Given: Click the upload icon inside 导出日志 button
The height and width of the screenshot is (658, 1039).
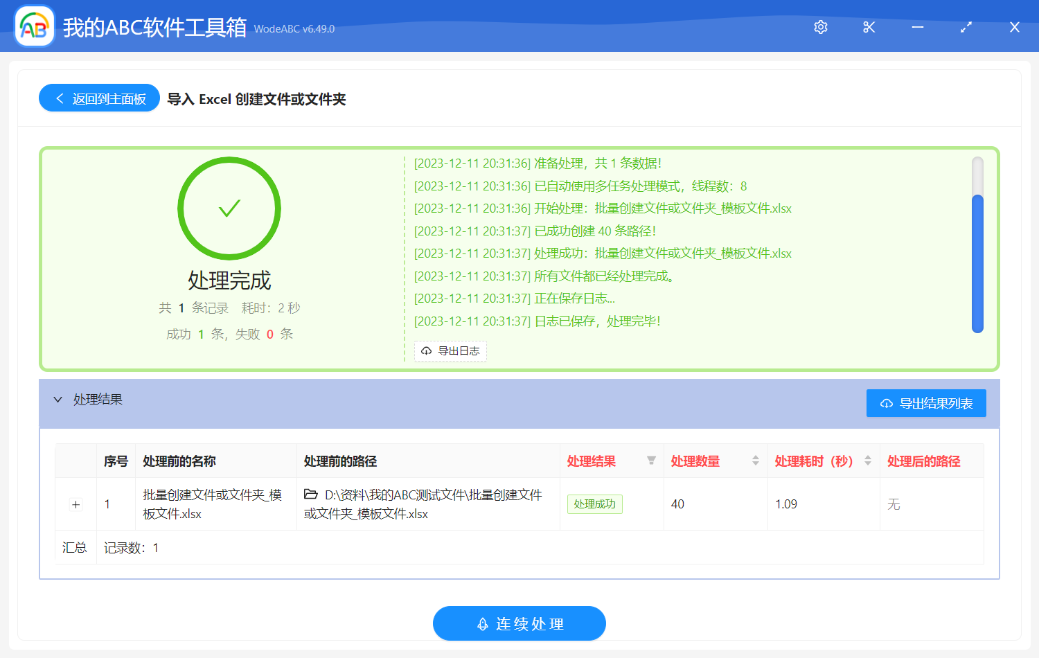Looking at the screenshot, I should [x=426, y=351].
